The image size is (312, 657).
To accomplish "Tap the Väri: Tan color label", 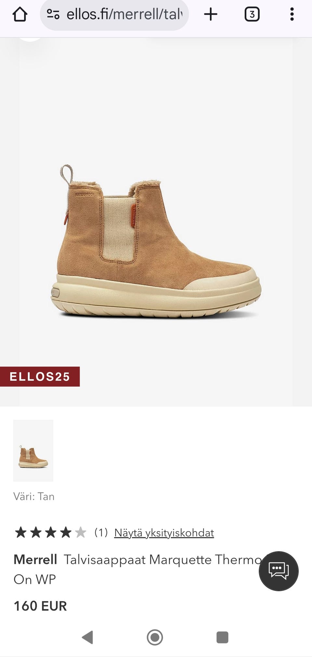I will 34,496.
